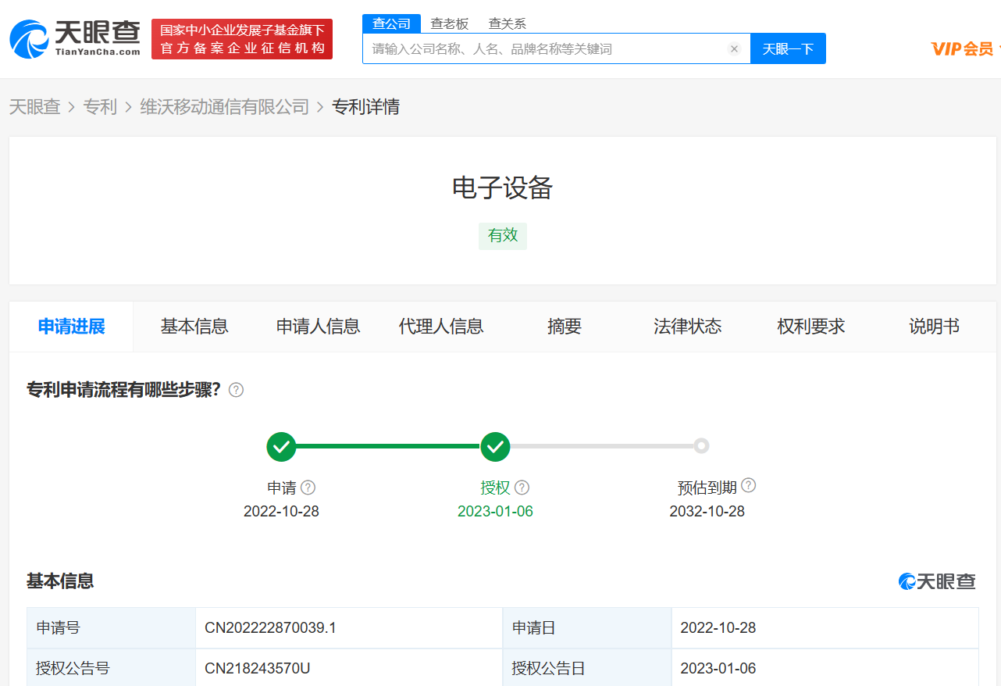Viewport: 1001px width, 686px height.
Task: Click the TianYanCha logo
Action: [75, 39]
